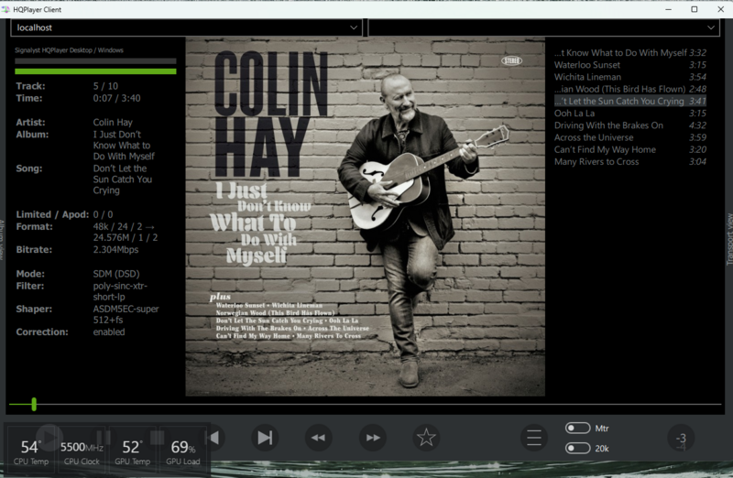This screenshot has height=478, width=733.
Task: Toggle the Mtr switch
Action: tap(577, 428)
